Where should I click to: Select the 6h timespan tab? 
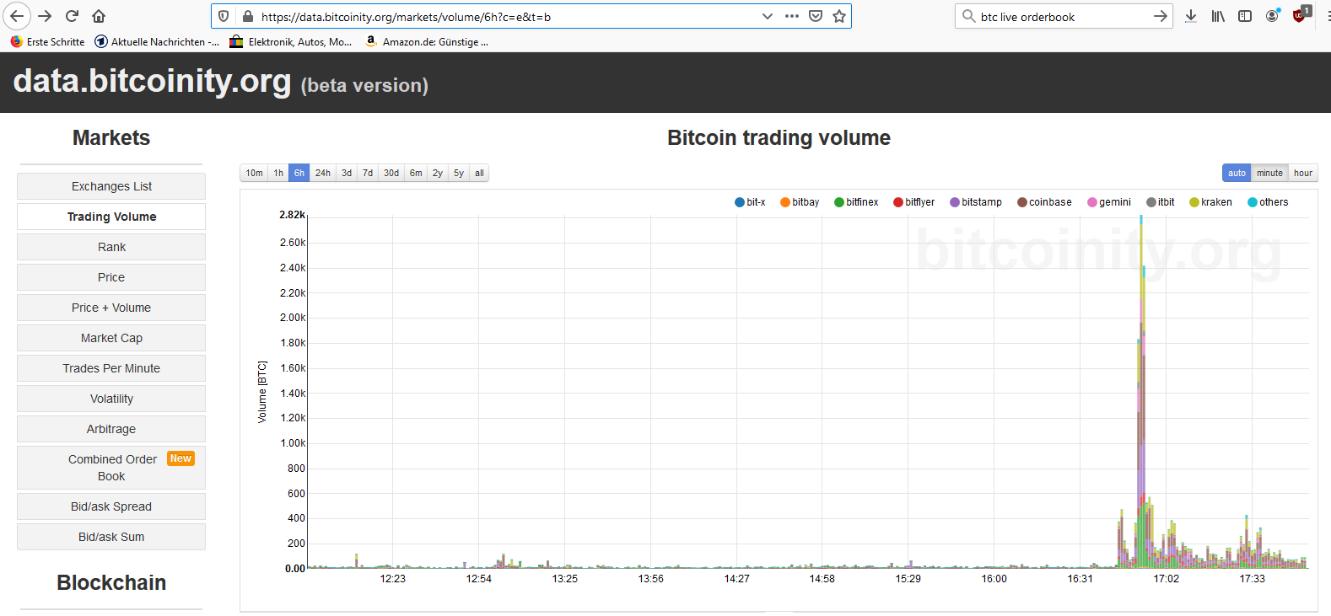tap(299, 173)
